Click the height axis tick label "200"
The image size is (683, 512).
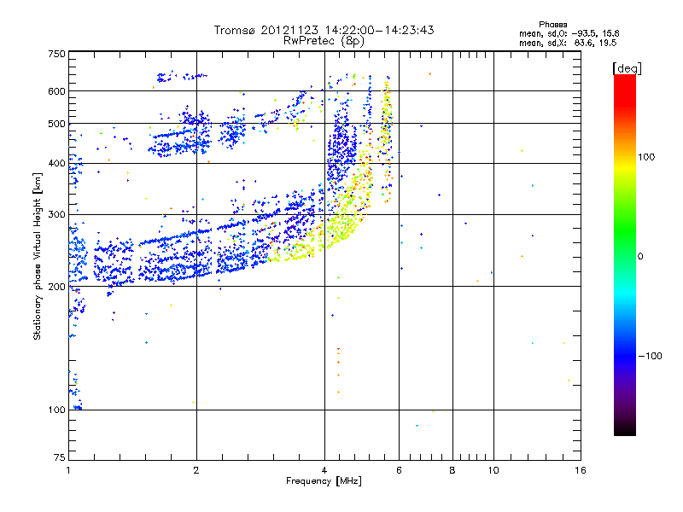pos(56,287)
